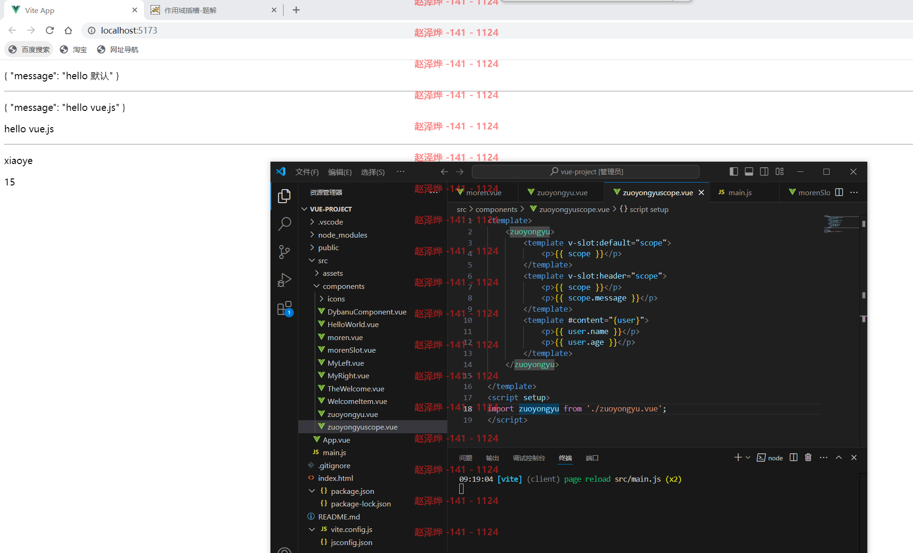Toggle the VS Code bottom panel layout
Viewport: 913px width, 553px height.
749,171
